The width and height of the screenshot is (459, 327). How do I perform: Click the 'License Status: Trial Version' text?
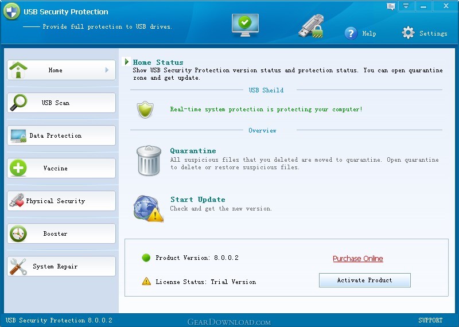coord(206,282)
